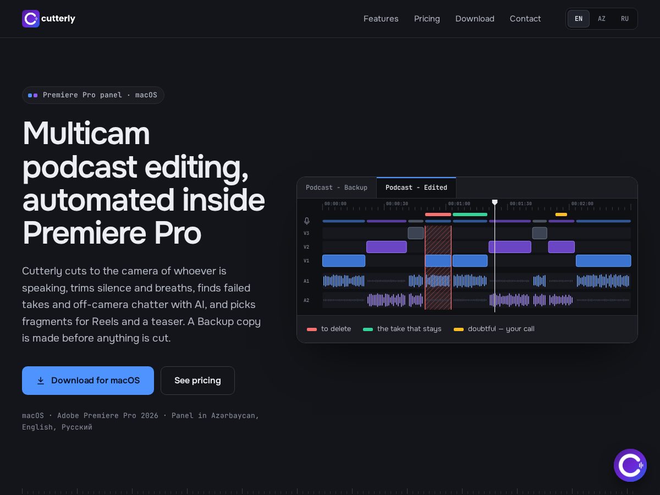The image size is (660, 495).
Task: Select the V2 track label
Action: 306,247
